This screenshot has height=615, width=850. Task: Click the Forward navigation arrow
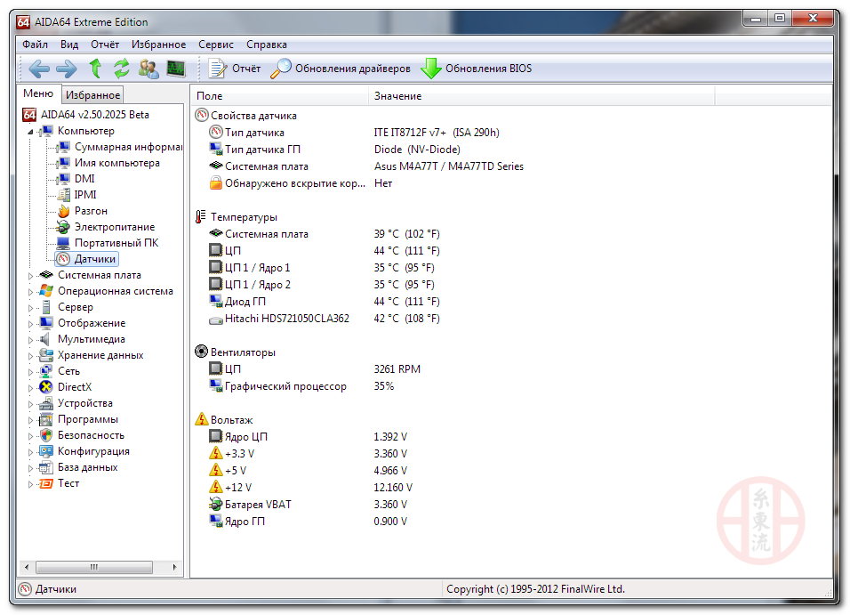pos(67,69)
